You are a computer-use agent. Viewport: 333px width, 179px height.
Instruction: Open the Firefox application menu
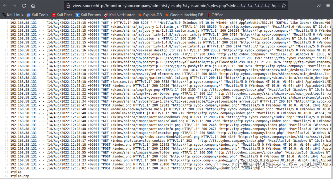(328, 6)
